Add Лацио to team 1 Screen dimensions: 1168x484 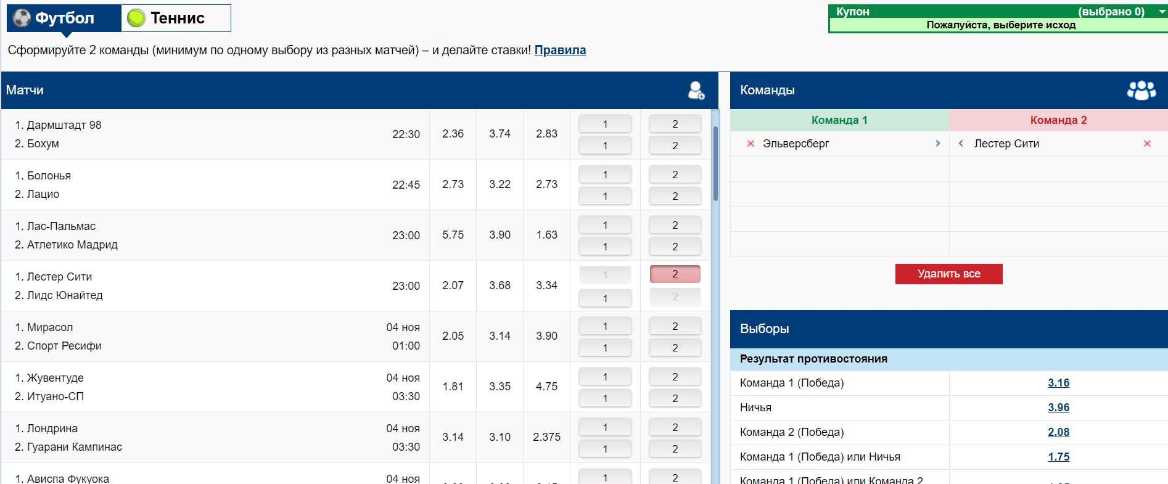(605, 196)
